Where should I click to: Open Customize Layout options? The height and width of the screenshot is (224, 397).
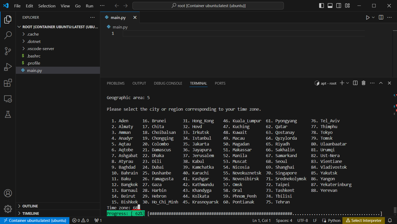coord(347,6)
